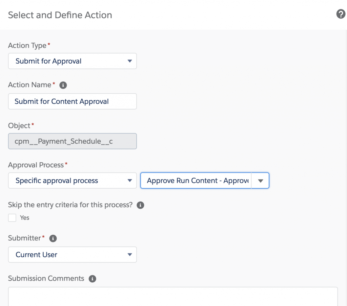This screenshot has width=347, height=306.
Task: Click the Select and Define Action heading
Action: (x=60, y=15)
